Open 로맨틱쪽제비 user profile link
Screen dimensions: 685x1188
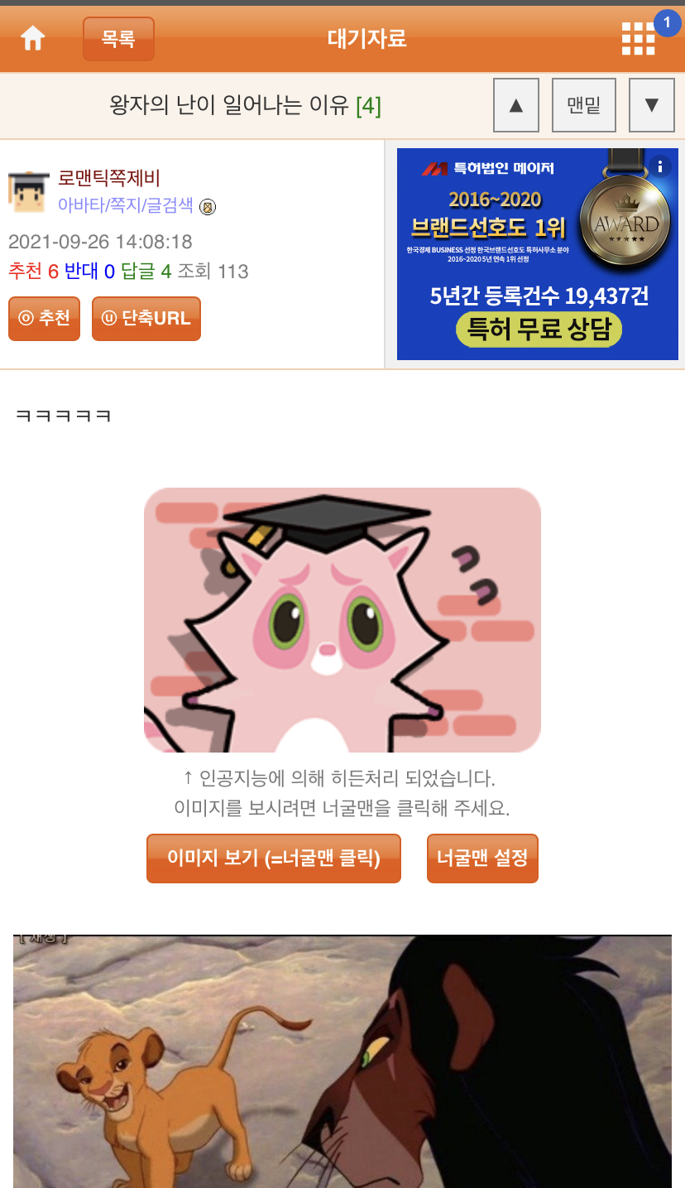(x=108, y=178)
